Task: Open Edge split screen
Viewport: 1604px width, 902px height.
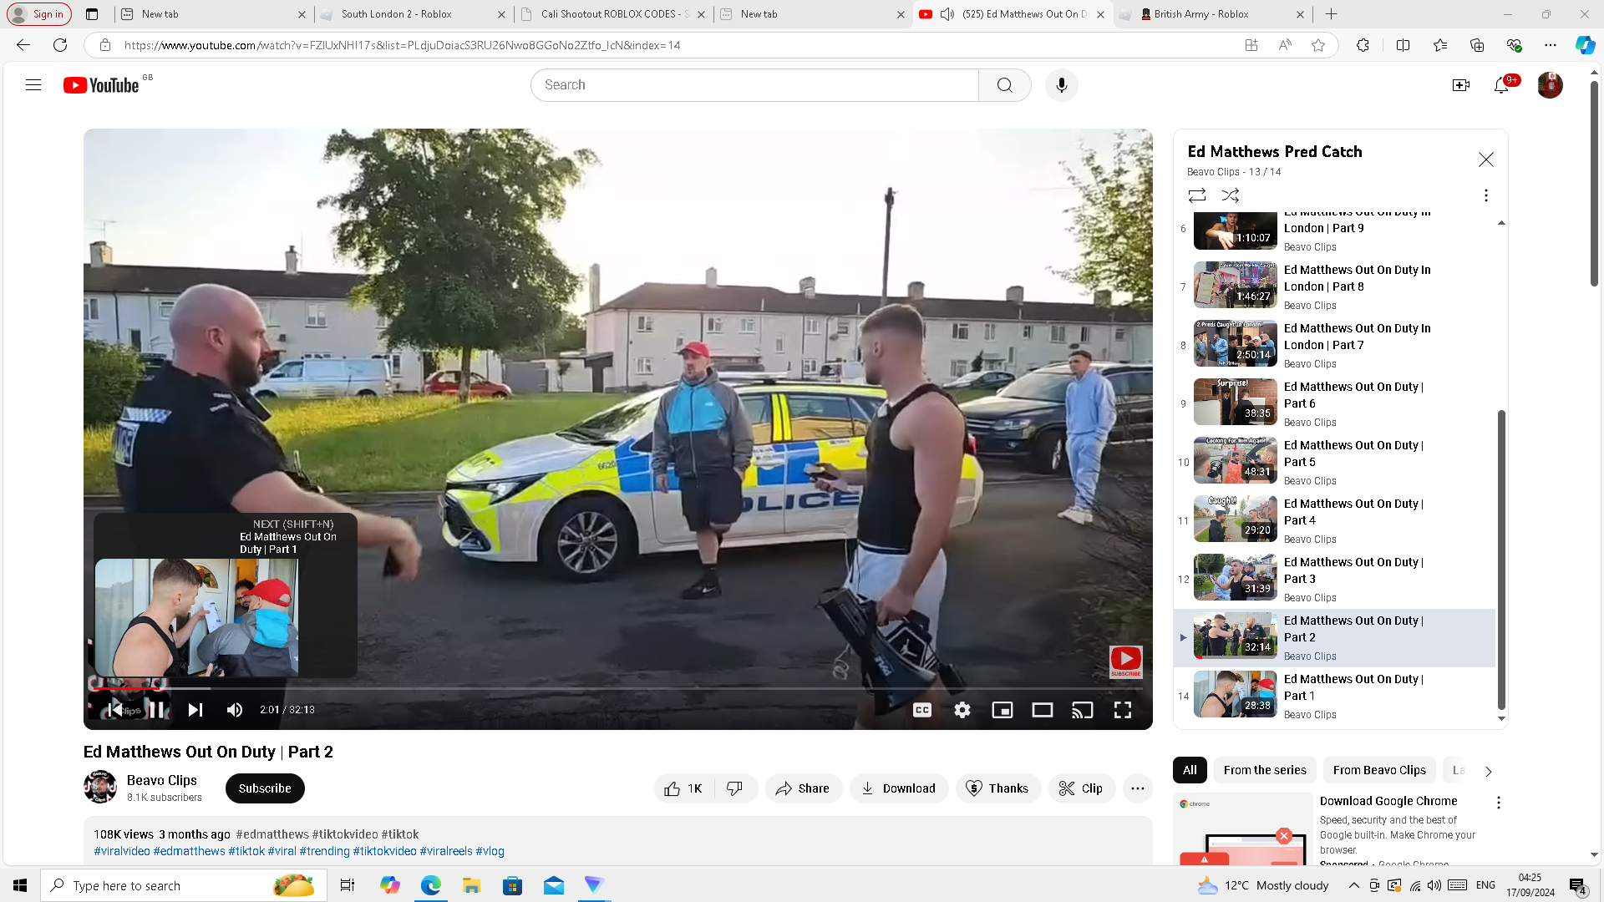Action: (x=1403, y=45)
